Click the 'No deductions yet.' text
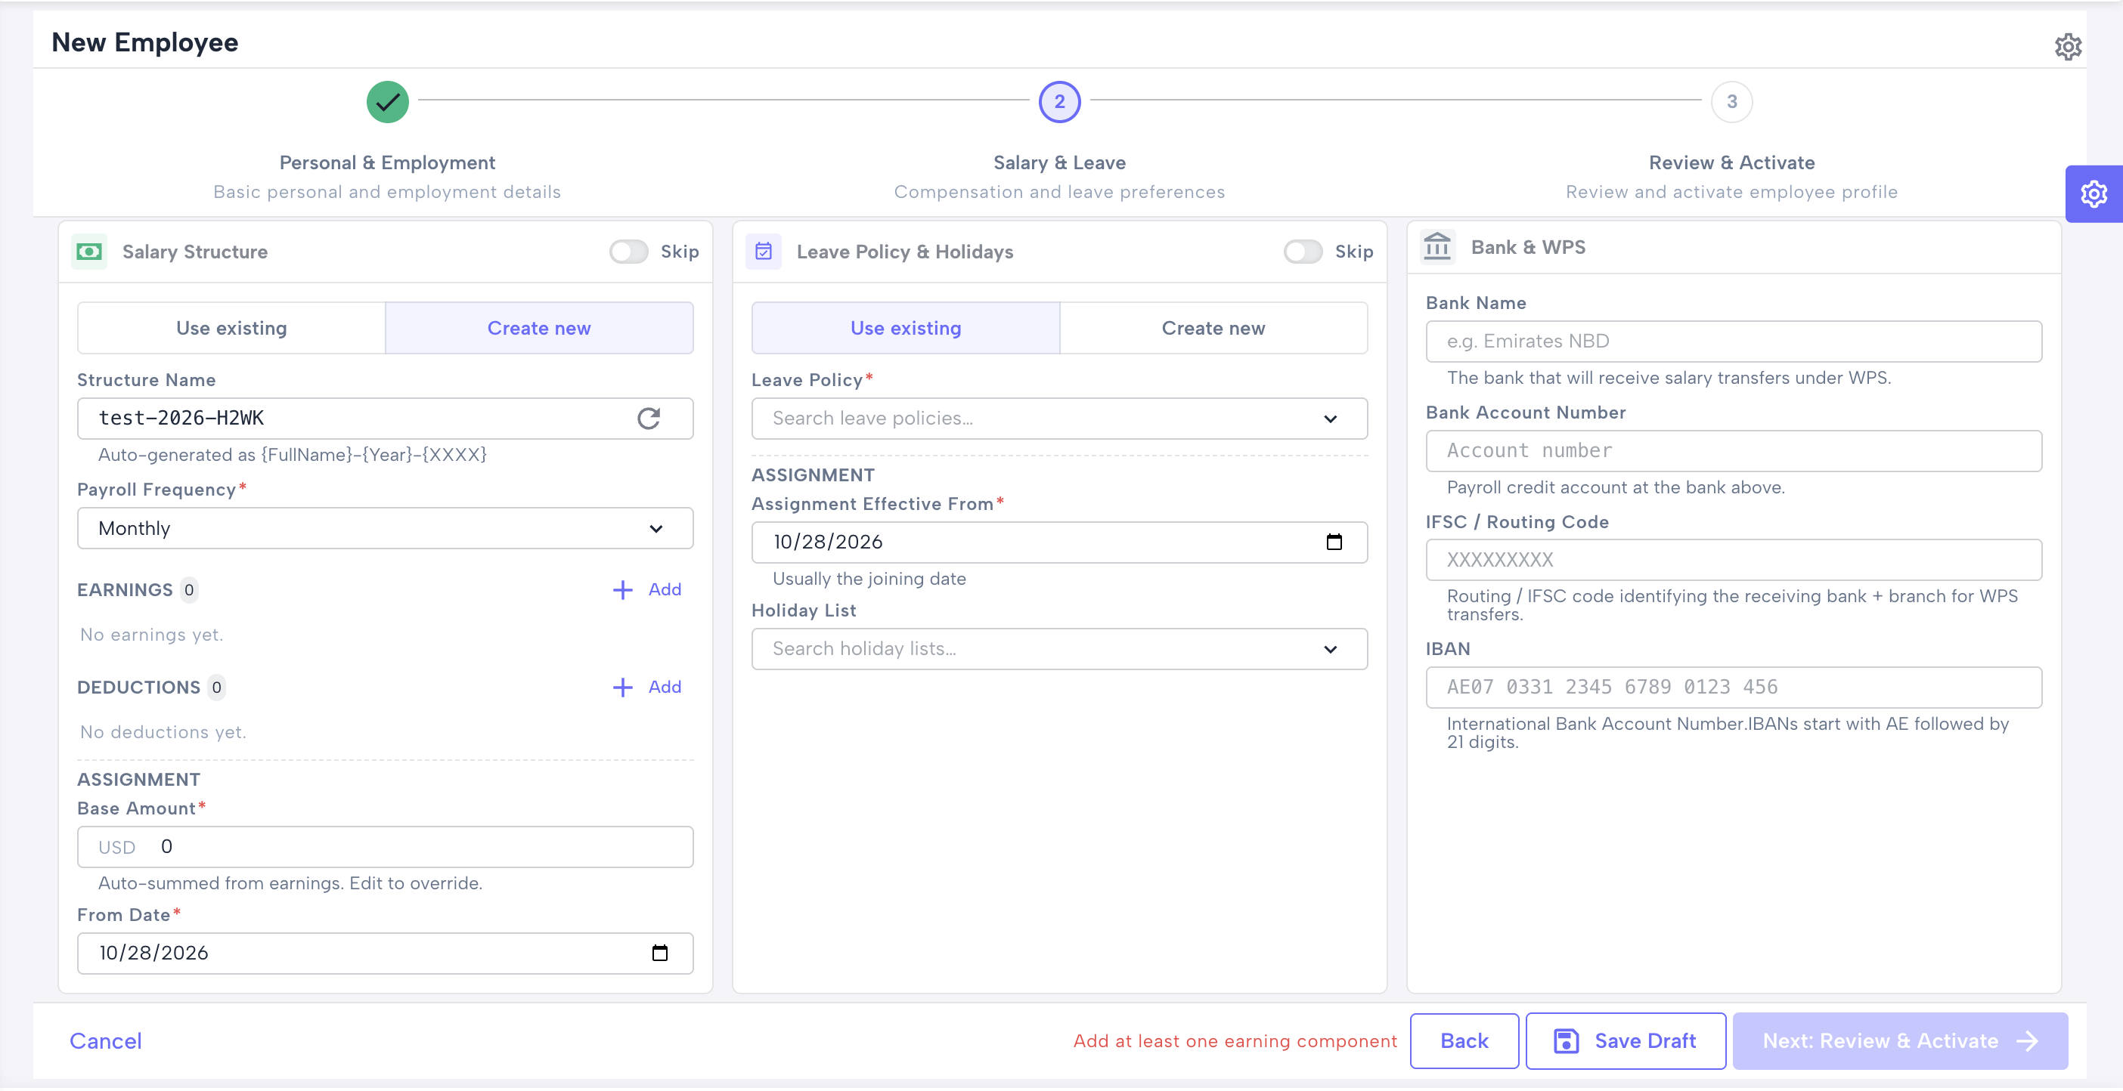The image size is (2123, 1091). pos(163,733)
